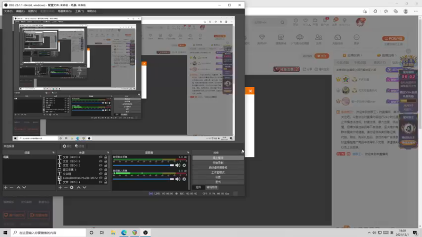Select the 窗口采集 2 source row
The image size is (422, 237).
coord(83,170)
